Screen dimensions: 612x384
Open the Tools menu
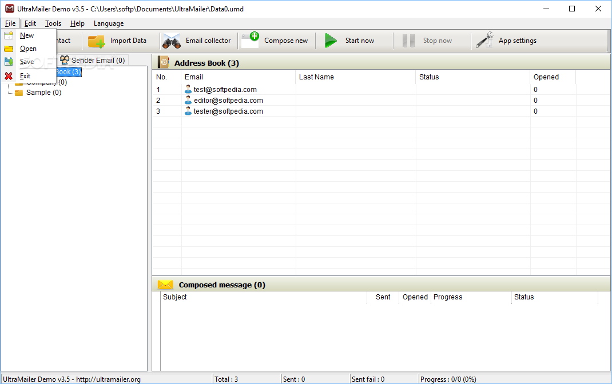pos(53,23)
